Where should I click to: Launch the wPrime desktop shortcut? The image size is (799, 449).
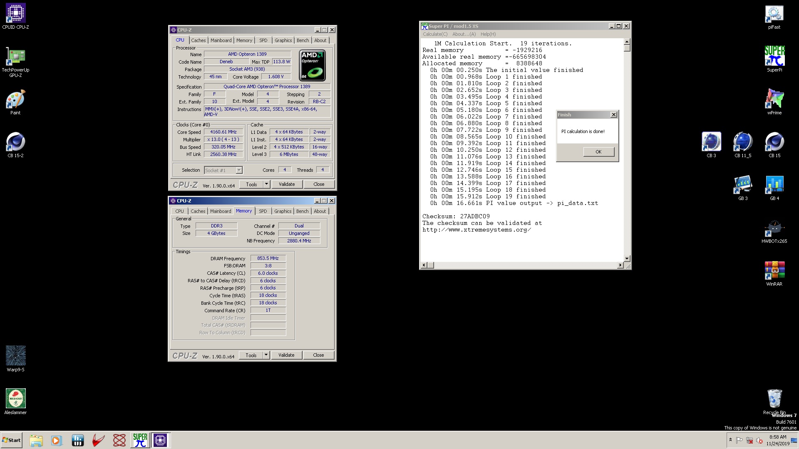pyautogui.click(x=774, y=102)
